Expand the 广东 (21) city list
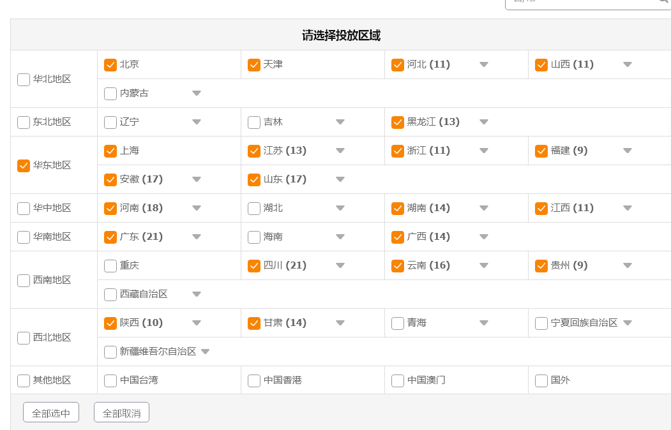671x430 pixels. tap(197, 237)
